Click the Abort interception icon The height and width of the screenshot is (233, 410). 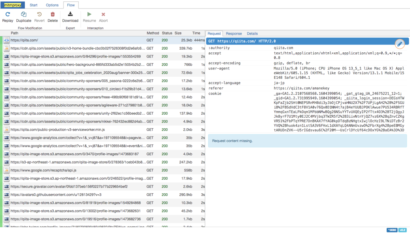[103, 14]
